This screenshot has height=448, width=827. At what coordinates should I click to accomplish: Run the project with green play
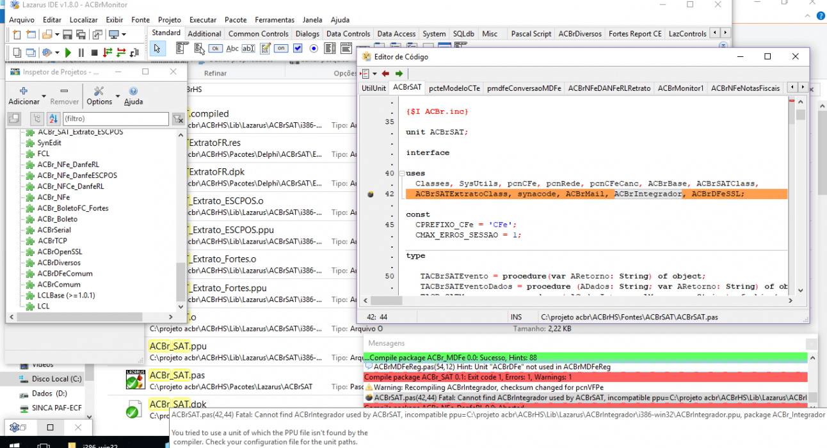point(68,52)
